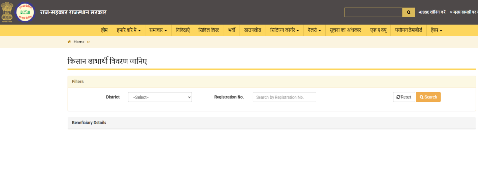This screenshot has width=478, height=169.
Task: Click inside the header search box
Action: click(373, 13)
